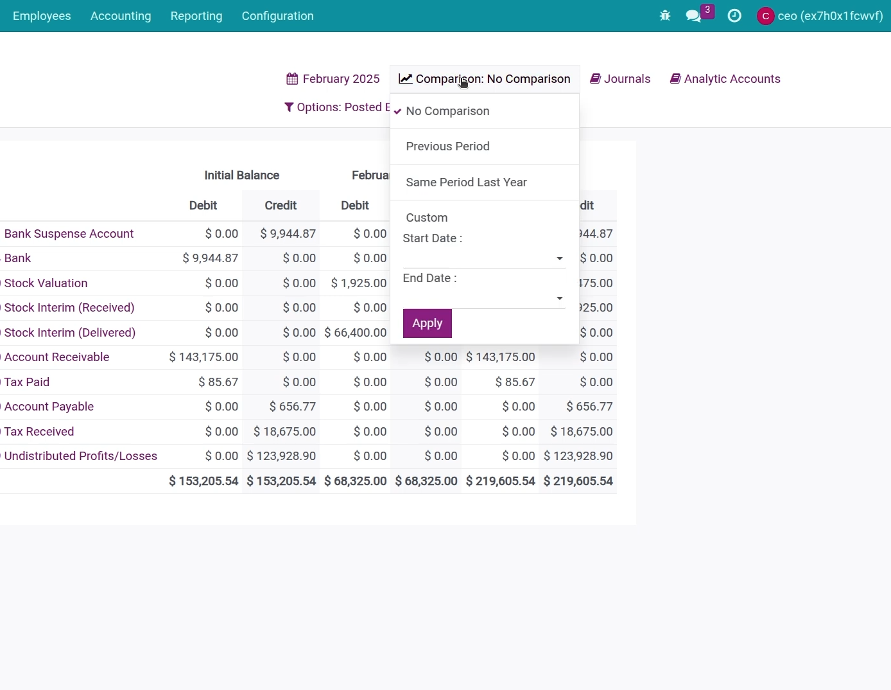The width and height of the screenshot is (891, 690).
Task: Open the Accounting menu
Action: 121,16
